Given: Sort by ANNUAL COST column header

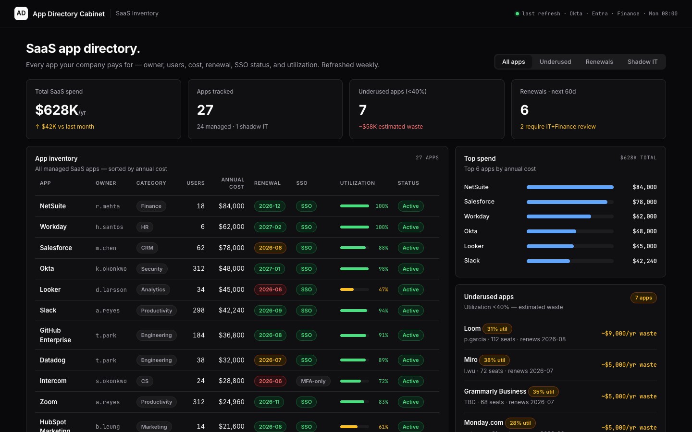Looking at the screenshot, I should click(233, 183).
